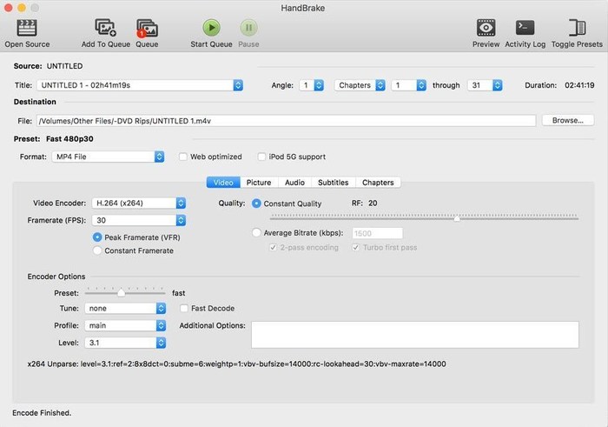Switch to the Chapters tab
The image size is (608, 427).
pos(378,183)
